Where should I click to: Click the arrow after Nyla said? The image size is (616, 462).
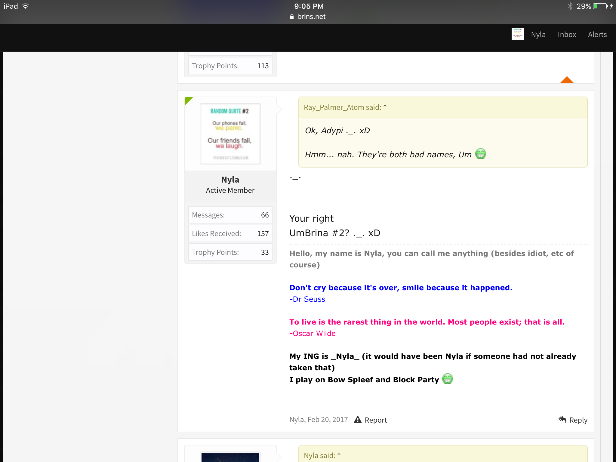[x=339, y=456]
